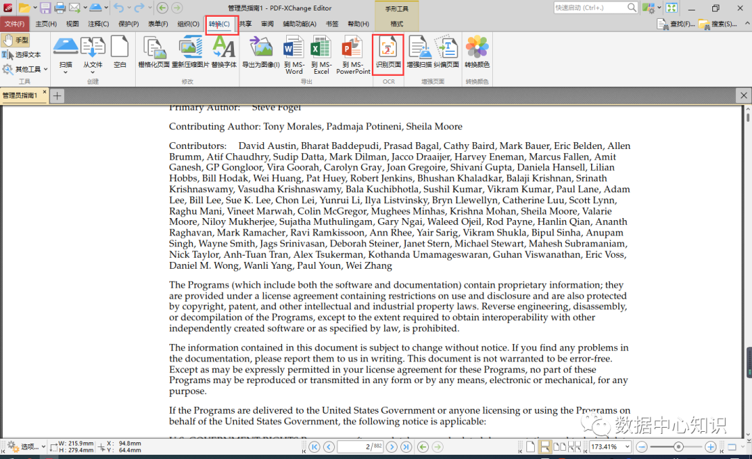Add a new tab with plus button
The height and width of the screenshot is (459, 752).
coord(57,96)
